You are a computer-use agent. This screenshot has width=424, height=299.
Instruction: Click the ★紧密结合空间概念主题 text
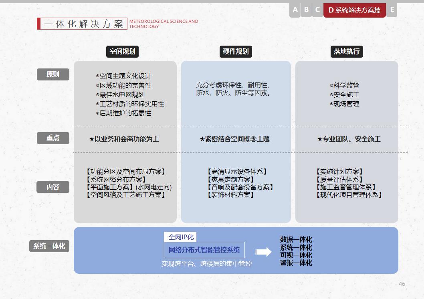(235, 139)
